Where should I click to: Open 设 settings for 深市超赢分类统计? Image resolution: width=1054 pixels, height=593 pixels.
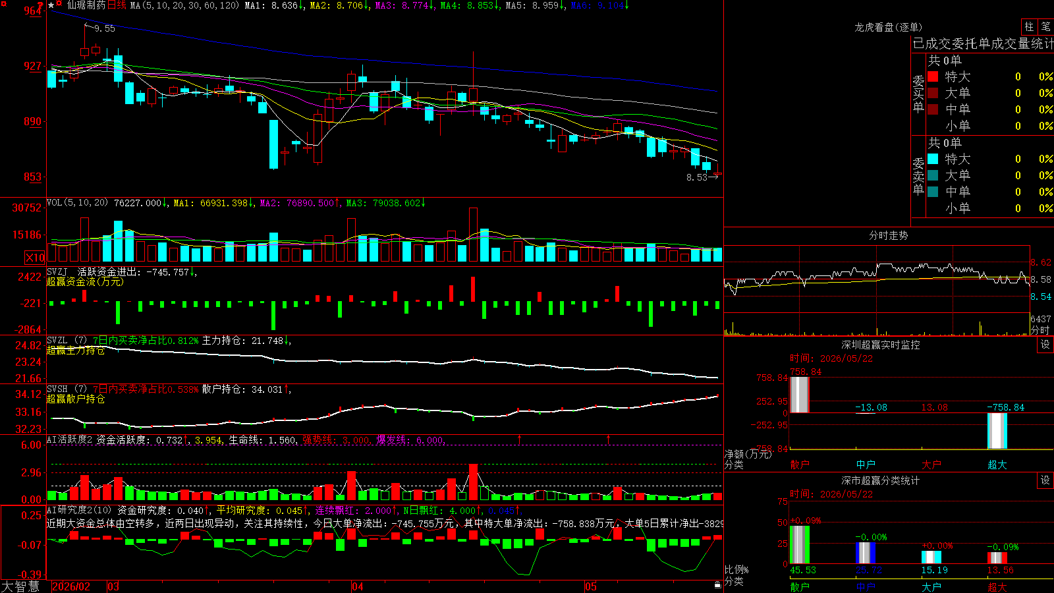pos(1045,480)
